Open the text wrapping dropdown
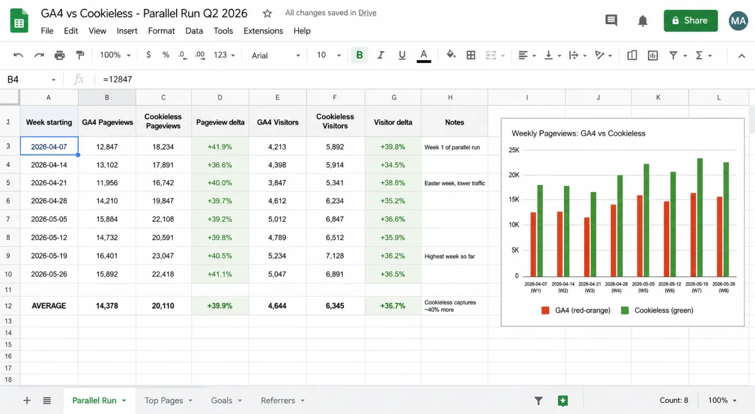The image size is (755, 414). (x=578, y=55)
